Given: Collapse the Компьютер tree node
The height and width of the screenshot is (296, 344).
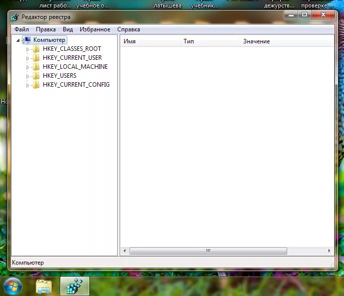Looking at the screenshot, I should click(18, 40).
